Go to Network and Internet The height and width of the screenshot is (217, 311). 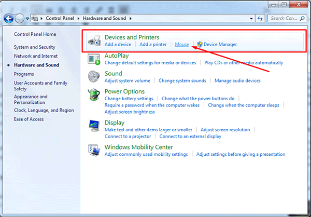(x=36, y=56)
